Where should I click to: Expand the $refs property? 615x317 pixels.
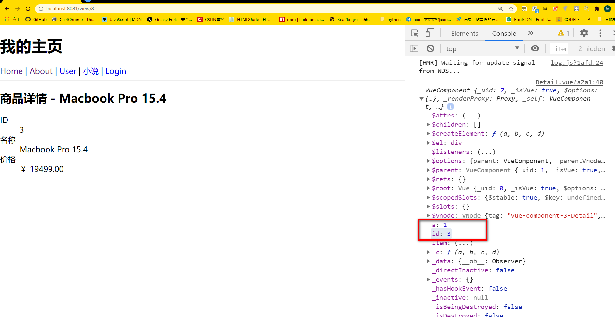(428, 179)
